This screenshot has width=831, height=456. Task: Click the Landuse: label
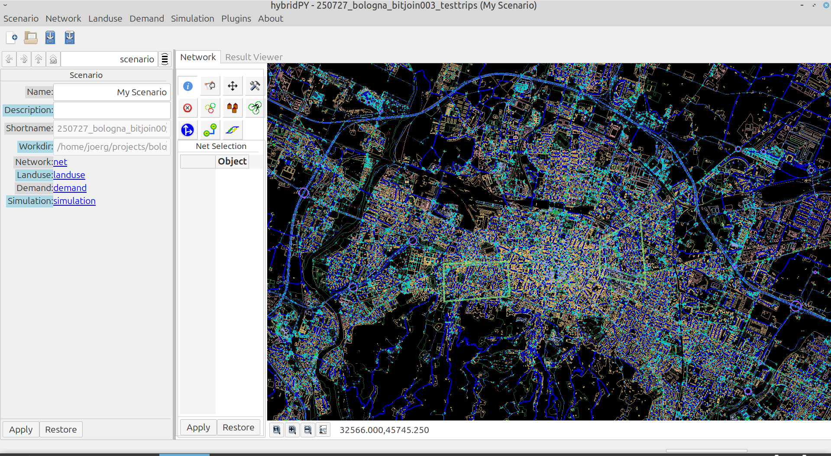34,175
